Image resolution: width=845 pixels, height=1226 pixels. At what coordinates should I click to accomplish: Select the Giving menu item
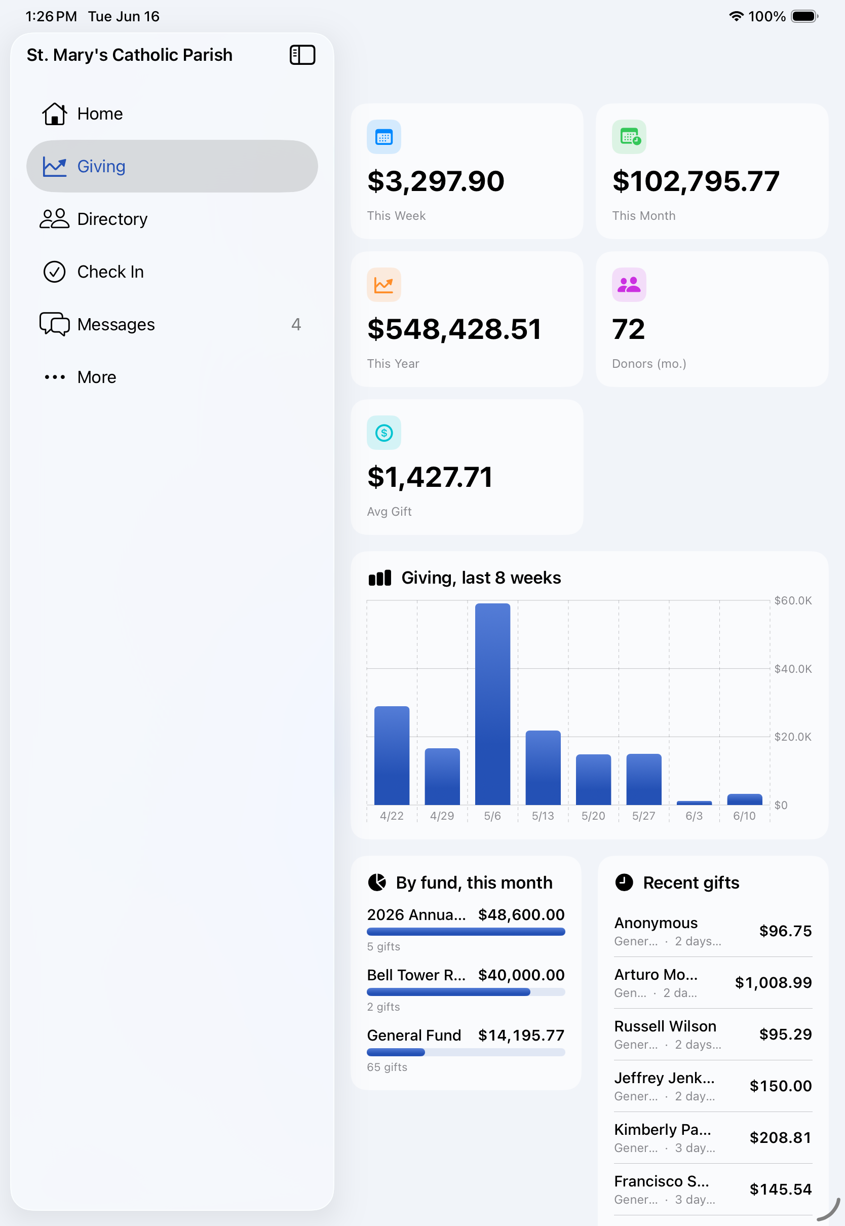[x=172, y=166]
